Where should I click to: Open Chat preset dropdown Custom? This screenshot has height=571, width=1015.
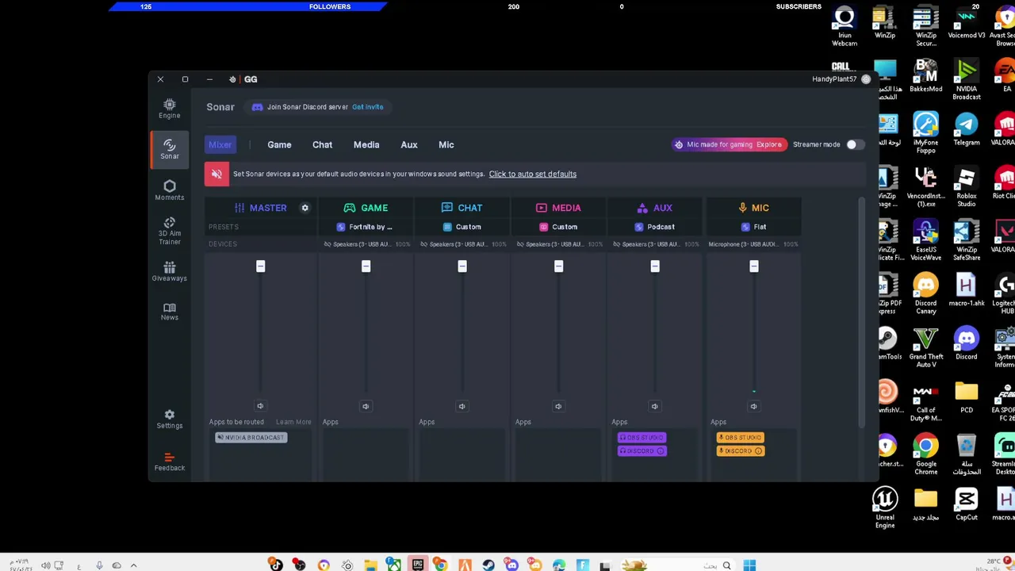(463, 227)
